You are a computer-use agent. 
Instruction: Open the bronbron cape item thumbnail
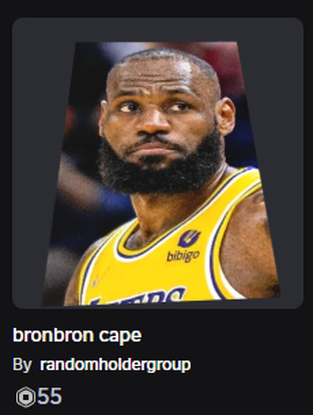[x=158, y=163]
